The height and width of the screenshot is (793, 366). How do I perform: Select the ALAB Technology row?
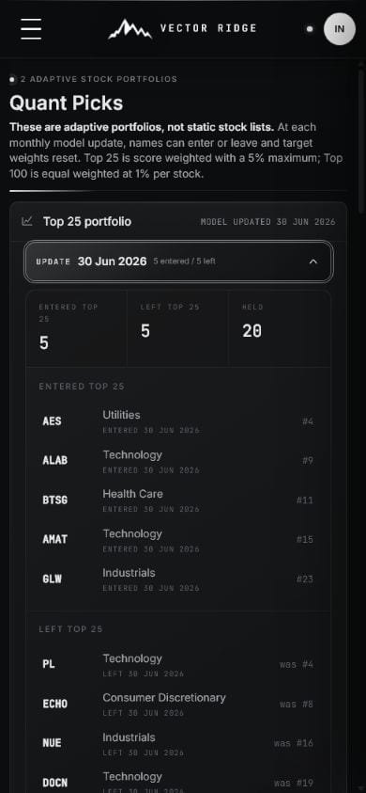[x=178, y=461]
